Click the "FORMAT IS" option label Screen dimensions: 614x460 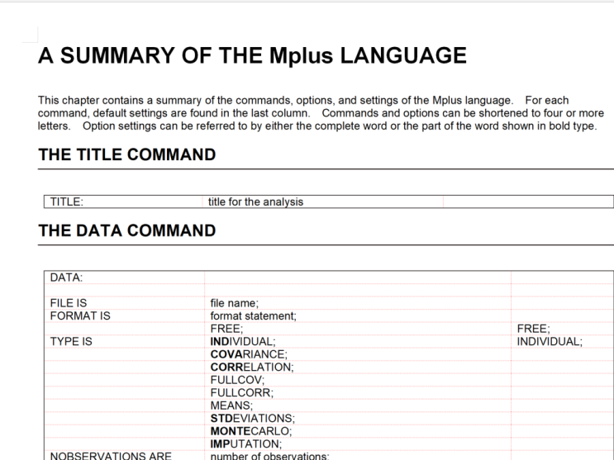pyautogui.click(x=80, y=315)
